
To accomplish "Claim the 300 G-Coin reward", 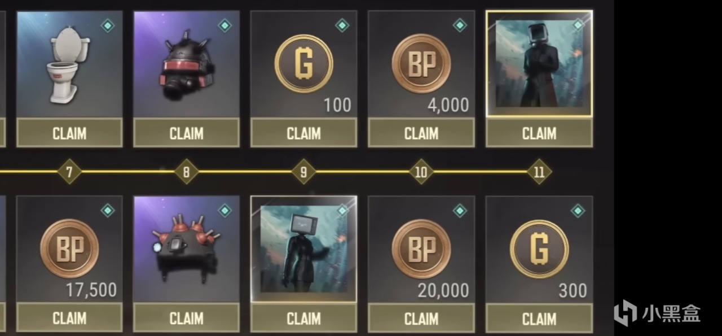I will (x=539, y=318).
